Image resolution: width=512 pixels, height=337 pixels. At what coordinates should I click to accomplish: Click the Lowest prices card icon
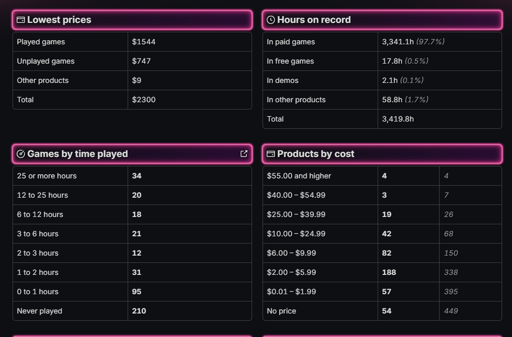tap(20, 20)
